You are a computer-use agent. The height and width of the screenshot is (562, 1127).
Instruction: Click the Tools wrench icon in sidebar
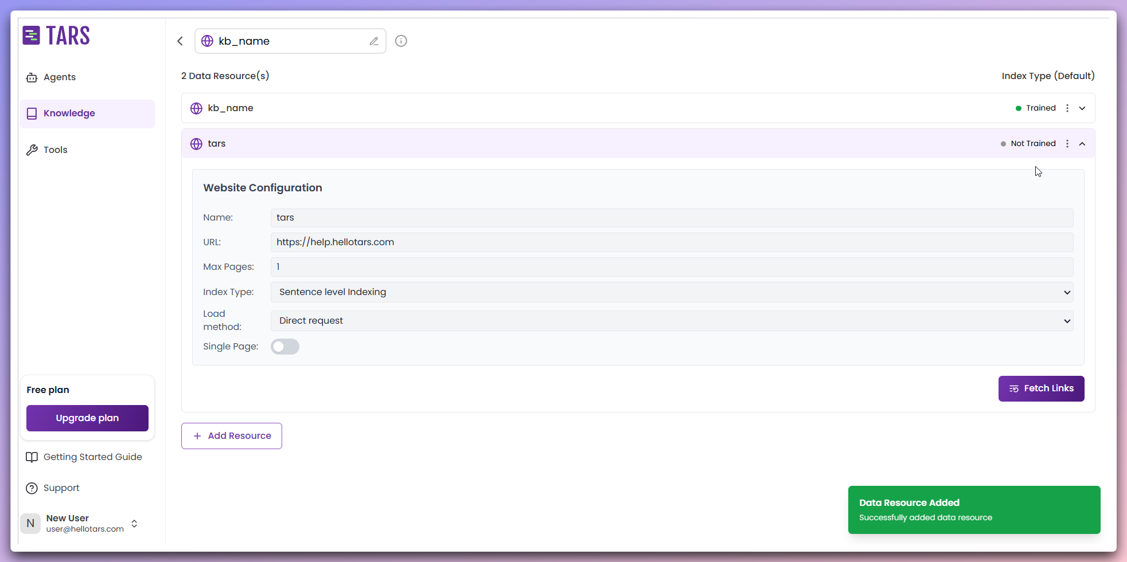coord(32,150)
